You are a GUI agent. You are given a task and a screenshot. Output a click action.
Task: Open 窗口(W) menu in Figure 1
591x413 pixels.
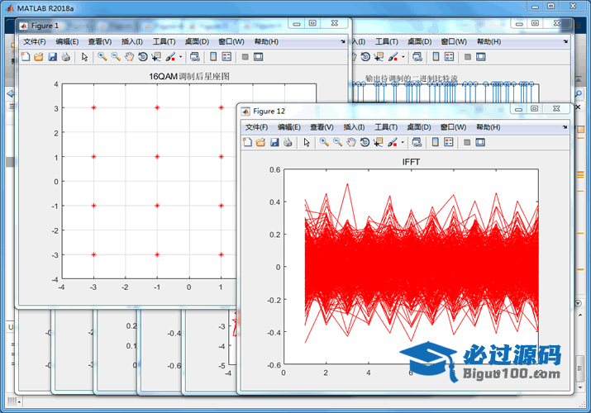[231, 42]
